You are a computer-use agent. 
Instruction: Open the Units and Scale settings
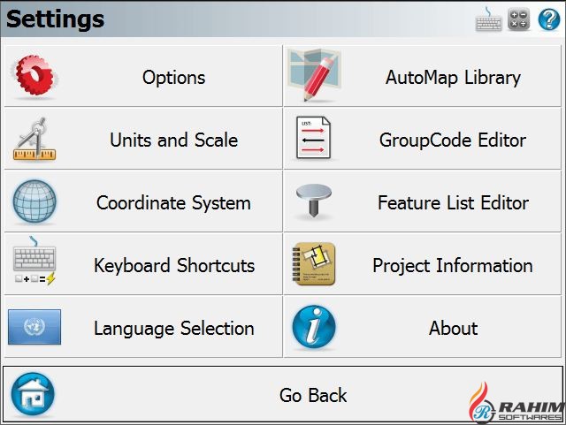tap(173, 140)
